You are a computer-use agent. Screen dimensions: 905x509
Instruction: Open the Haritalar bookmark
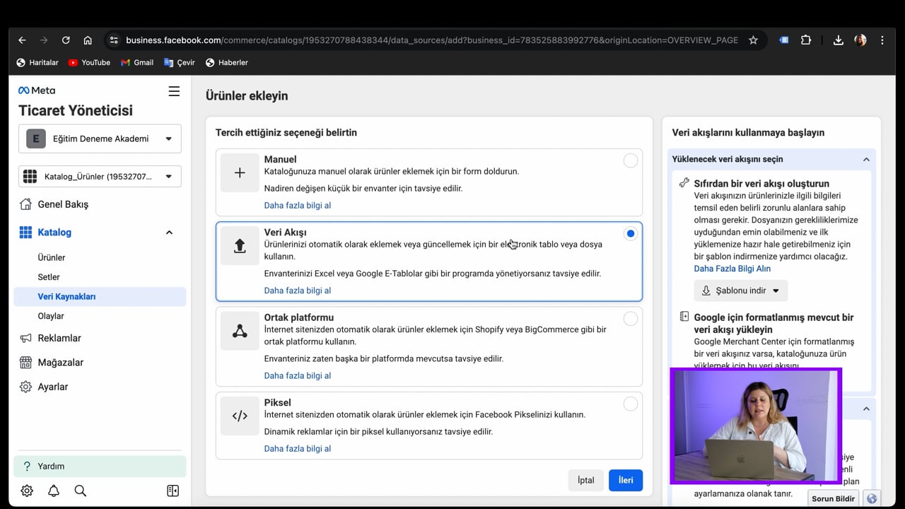click(x=37, y=63)
